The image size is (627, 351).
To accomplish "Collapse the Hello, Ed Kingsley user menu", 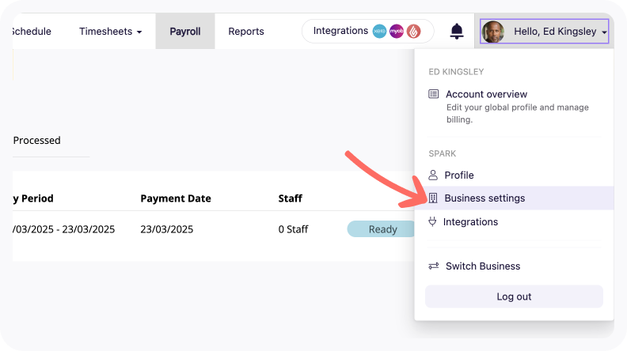I will (x=544, y=31).
